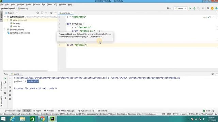Click the 4 spaces indent selector
Image resolution: width=218 pixels, height=122 pixels.
184,114
